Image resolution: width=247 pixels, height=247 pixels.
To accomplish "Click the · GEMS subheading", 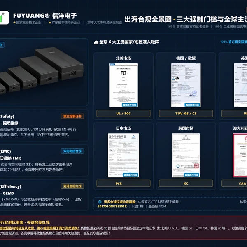I will [7, 193].
